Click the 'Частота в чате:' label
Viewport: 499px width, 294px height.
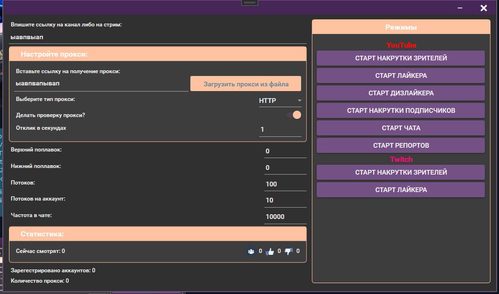point(31,215)
